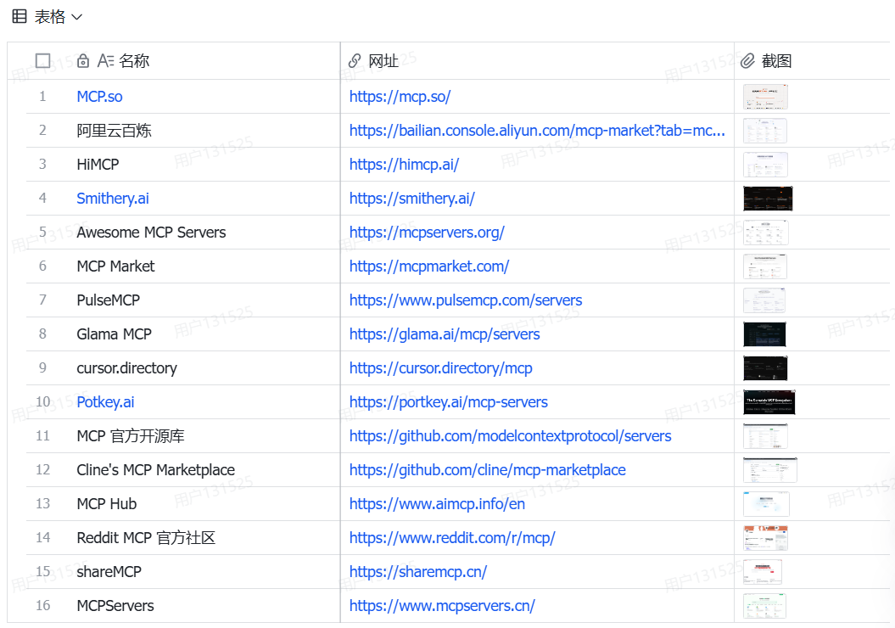Open the pulsemcp.com/servers URL

(x=466, y=300)
